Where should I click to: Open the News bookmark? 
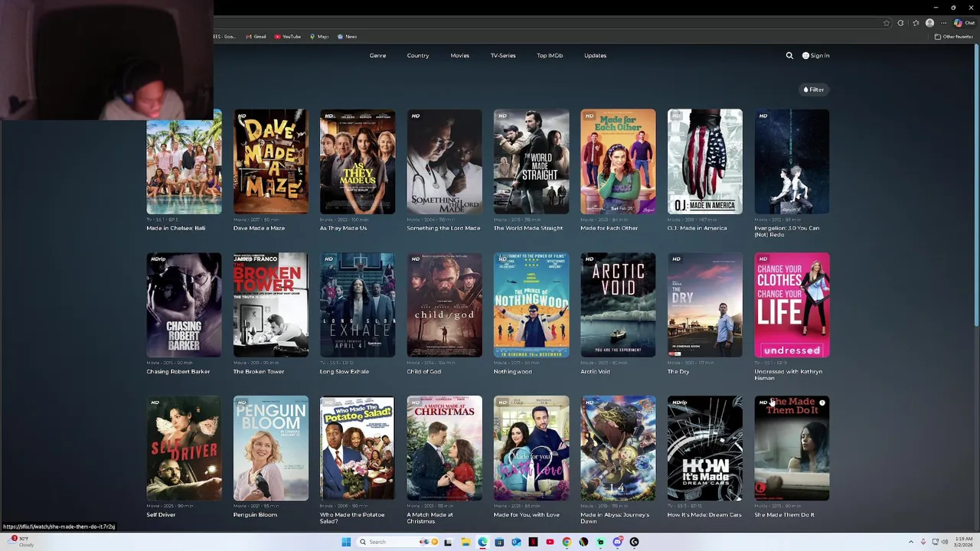tap(347, 37)
